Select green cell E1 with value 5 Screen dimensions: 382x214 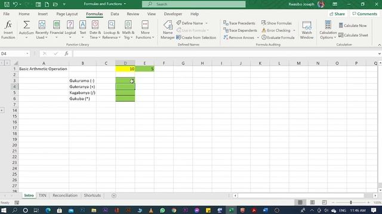point(144,69)
